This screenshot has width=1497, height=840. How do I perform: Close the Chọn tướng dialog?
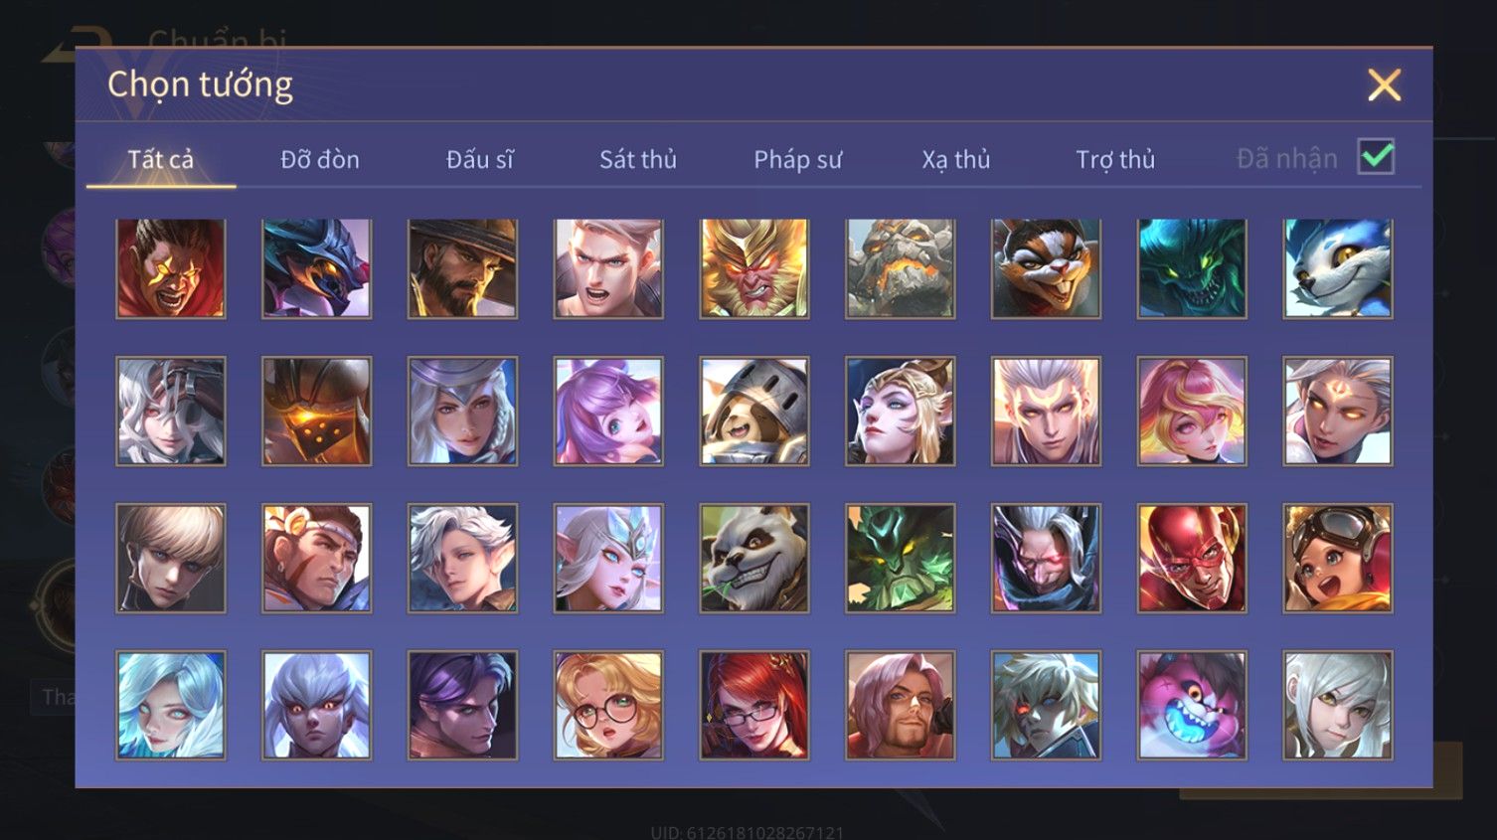(x=1384, y=85)
